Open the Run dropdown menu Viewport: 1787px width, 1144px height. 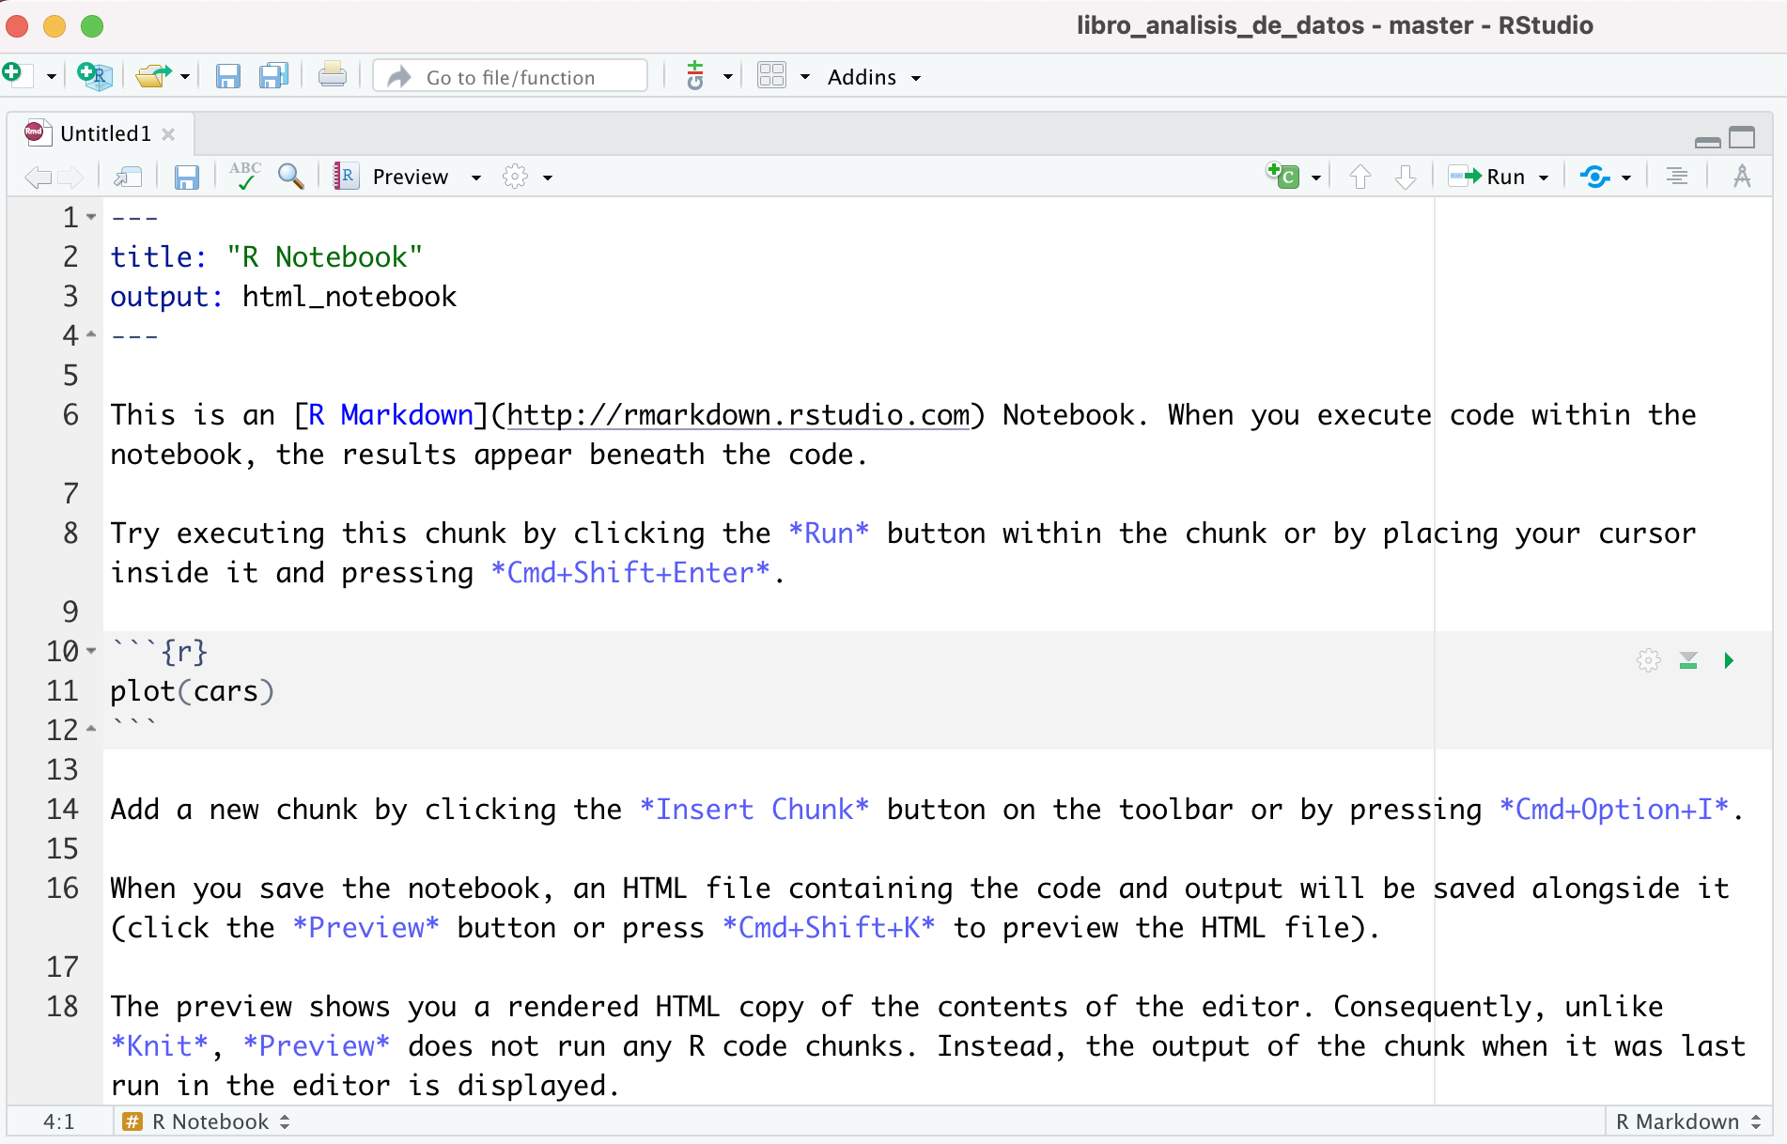[x=1542, y=176]
